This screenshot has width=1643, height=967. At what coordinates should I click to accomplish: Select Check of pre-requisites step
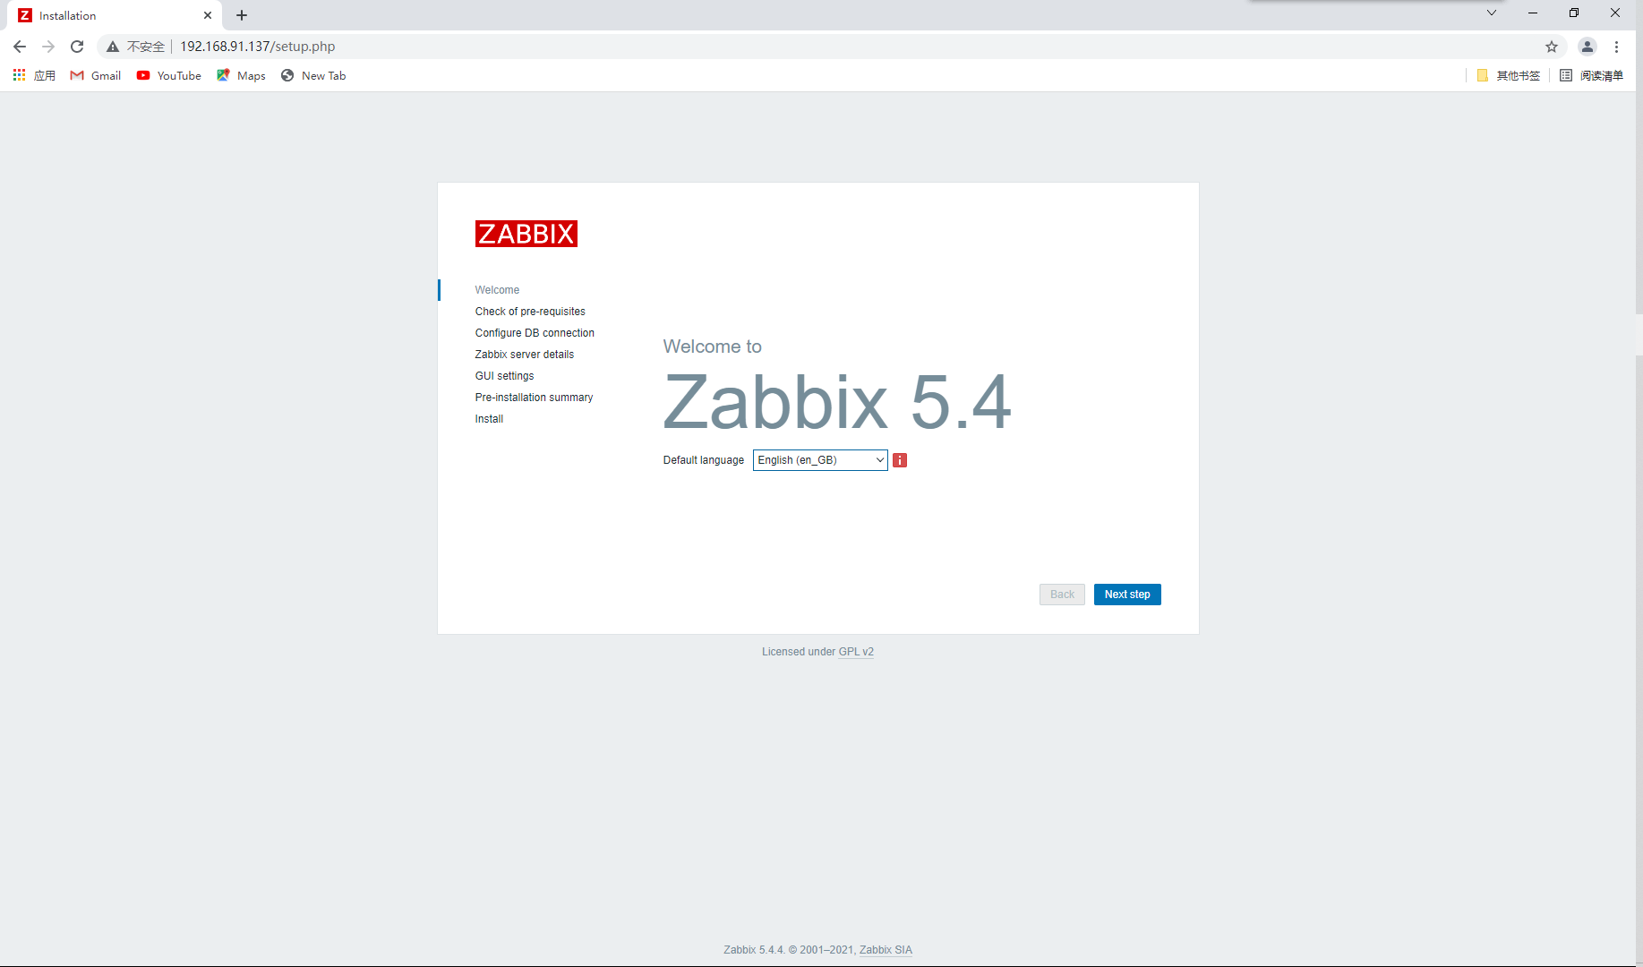click(530, 312)
